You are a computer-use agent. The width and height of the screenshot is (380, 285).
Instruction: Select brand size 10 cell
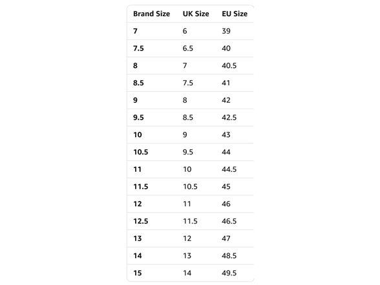pyautogui.click(x=138, y=134)
